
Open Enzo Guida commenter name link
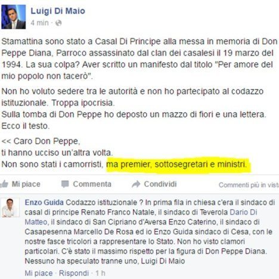pos(44,203)
